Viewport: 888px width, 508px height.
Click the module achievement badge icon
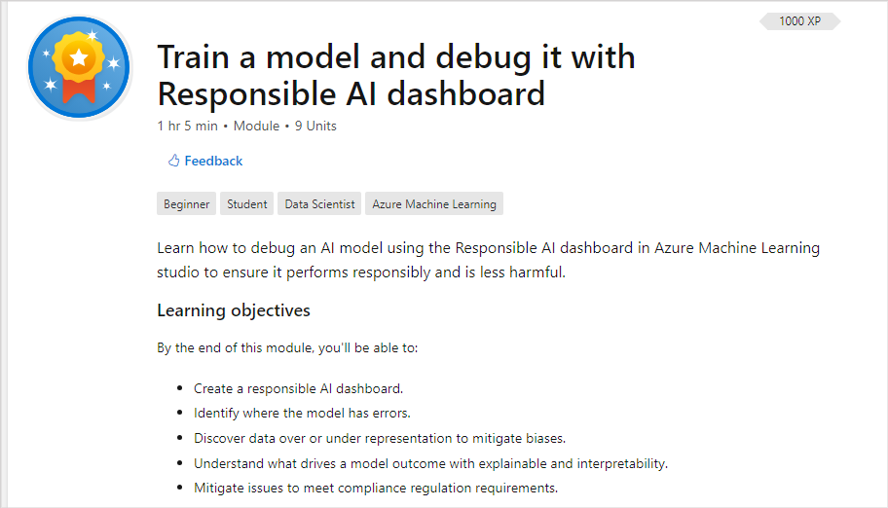[79, 67]
